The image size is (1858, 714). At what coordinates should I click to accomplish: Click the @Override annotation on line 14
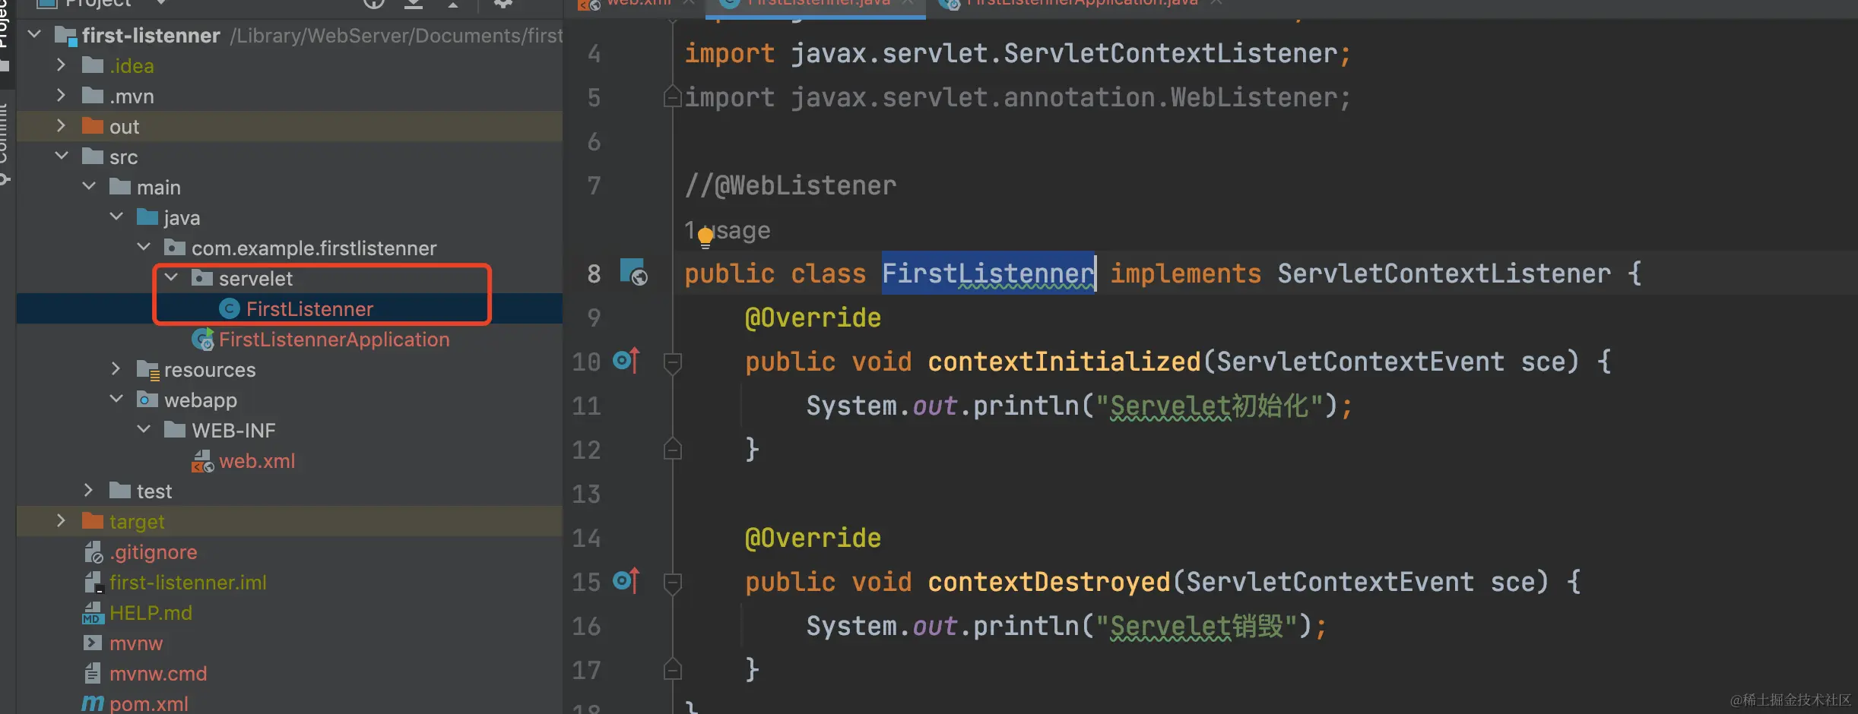[813, 538]
